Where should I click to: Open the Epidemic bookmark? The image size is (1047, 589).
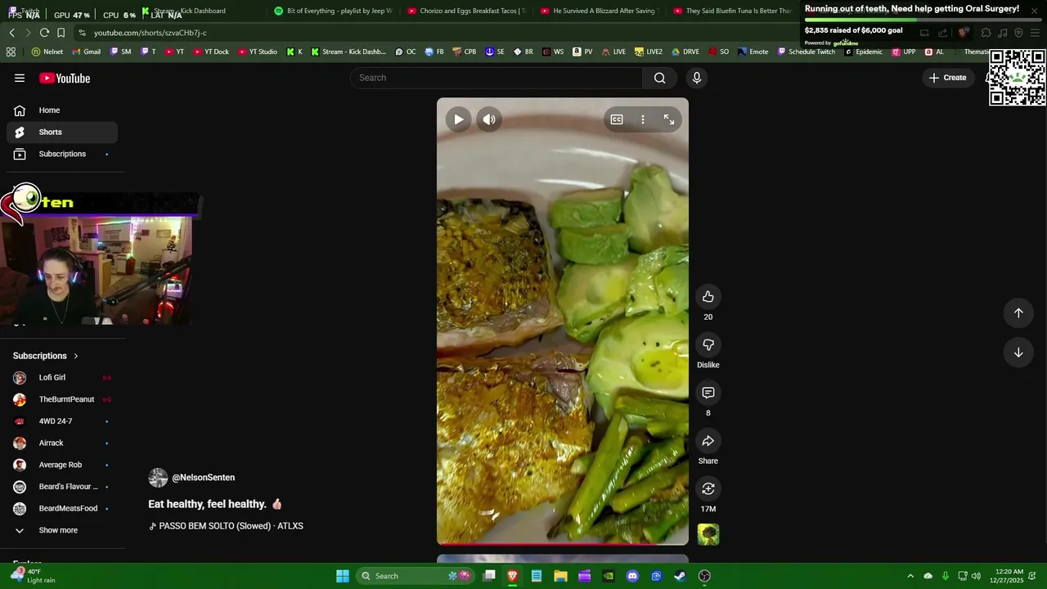[x=863, y=52]
